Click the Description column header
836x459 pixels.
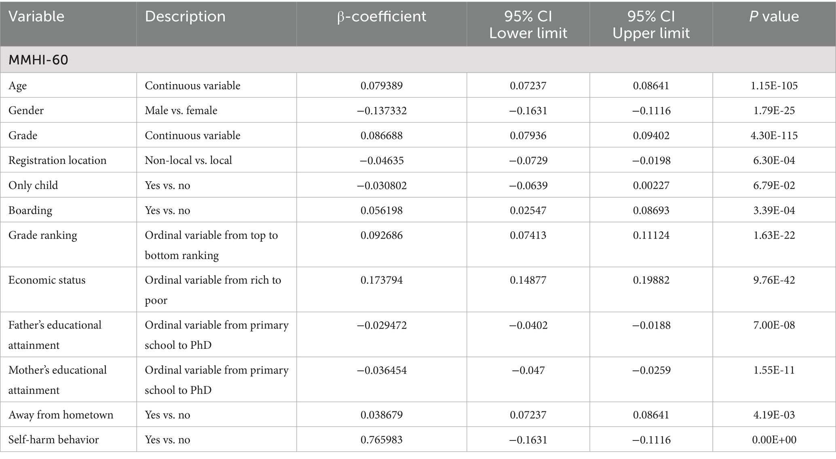point(185,17)
